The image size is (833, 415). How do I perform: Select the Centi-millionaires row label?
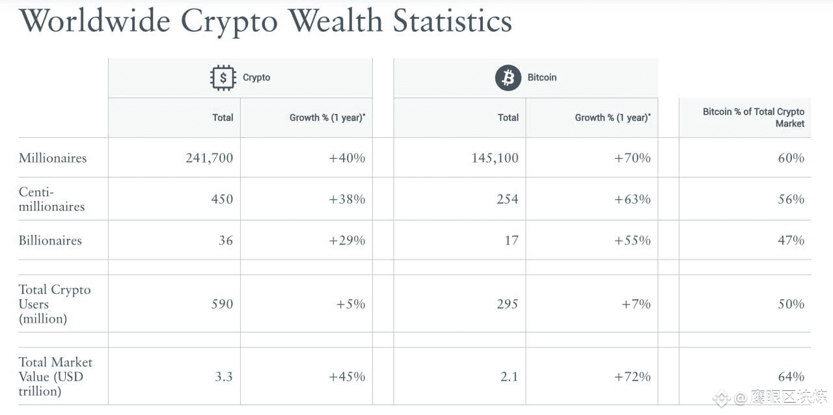52,199
